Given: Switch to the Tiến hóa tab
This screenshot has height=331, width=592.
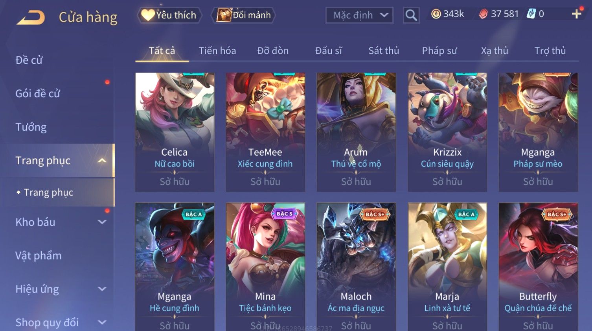Looking at the screenshot, I should (217, 51).
